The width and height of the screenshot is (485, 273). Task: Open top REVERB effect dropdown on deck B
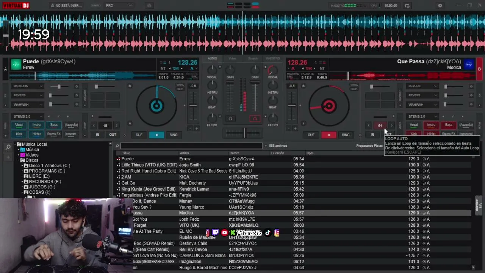point(422,86)
